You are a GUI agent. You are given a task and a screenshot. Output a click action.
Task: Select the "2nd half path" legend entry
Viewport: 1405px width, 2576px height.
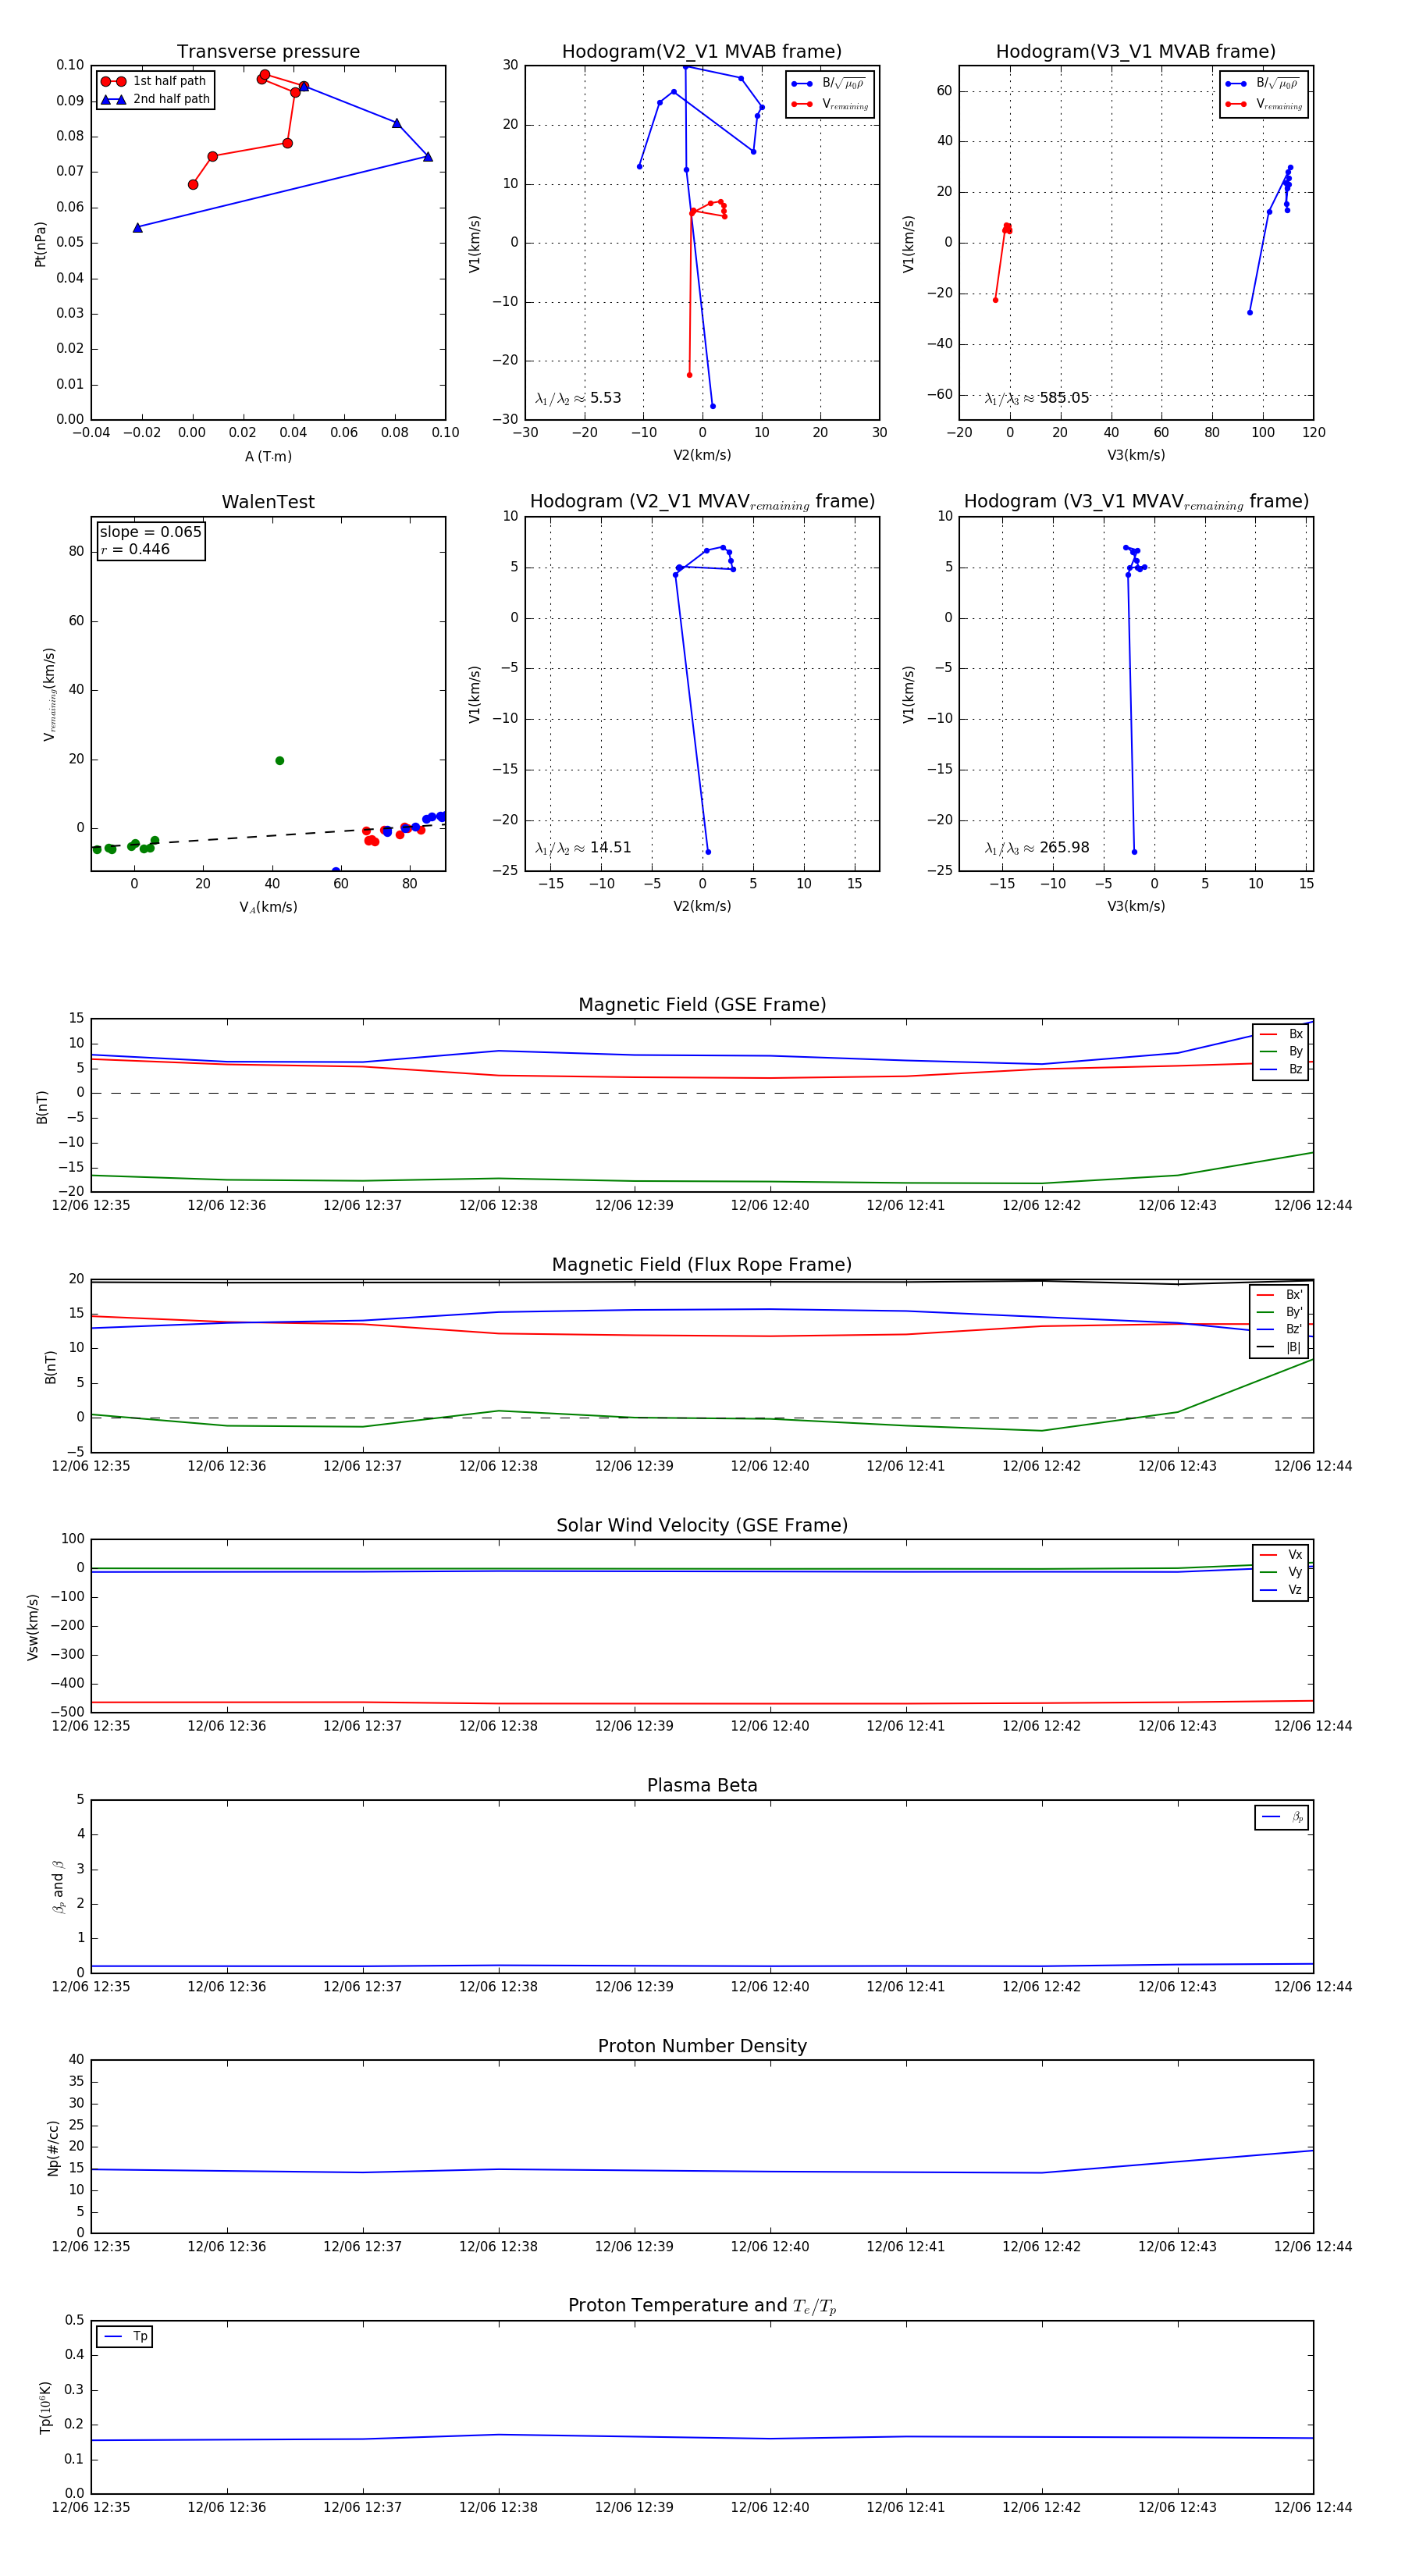coord(156,99)
